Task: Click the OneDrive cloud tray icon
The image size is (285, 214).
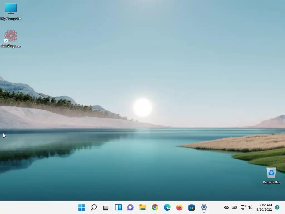Action: (x=227, y=207)
